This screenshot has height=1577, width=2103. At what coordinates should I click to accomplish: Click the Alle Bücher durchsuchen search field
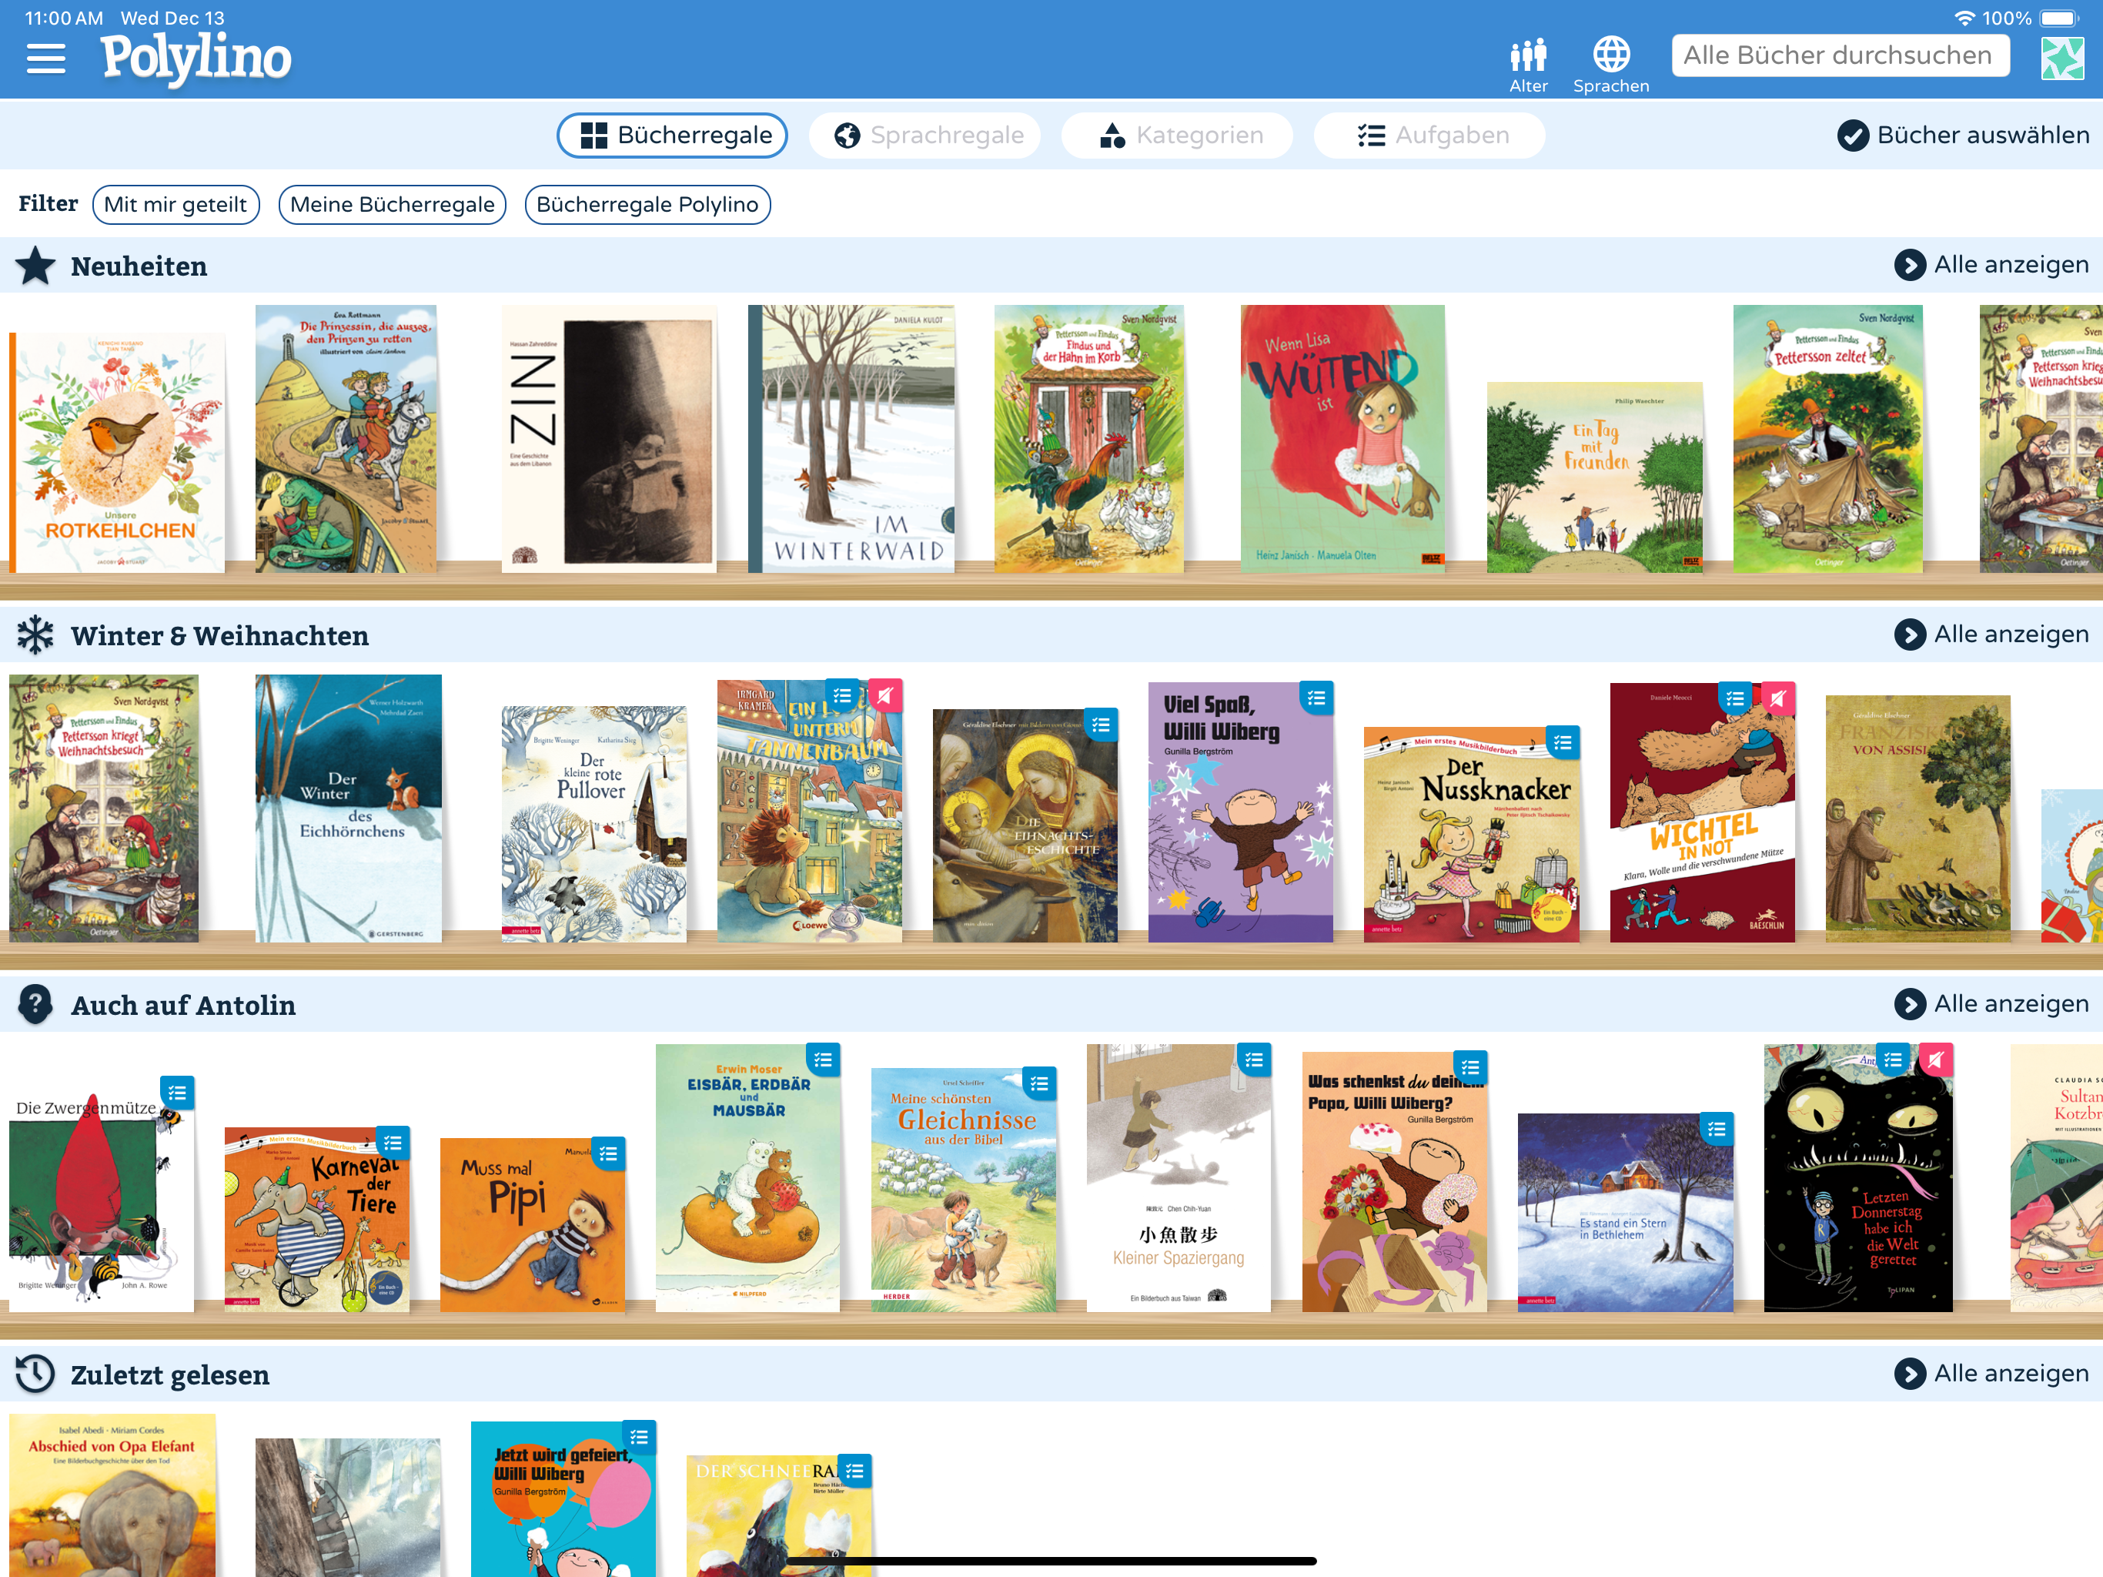tap(1840, 55)
